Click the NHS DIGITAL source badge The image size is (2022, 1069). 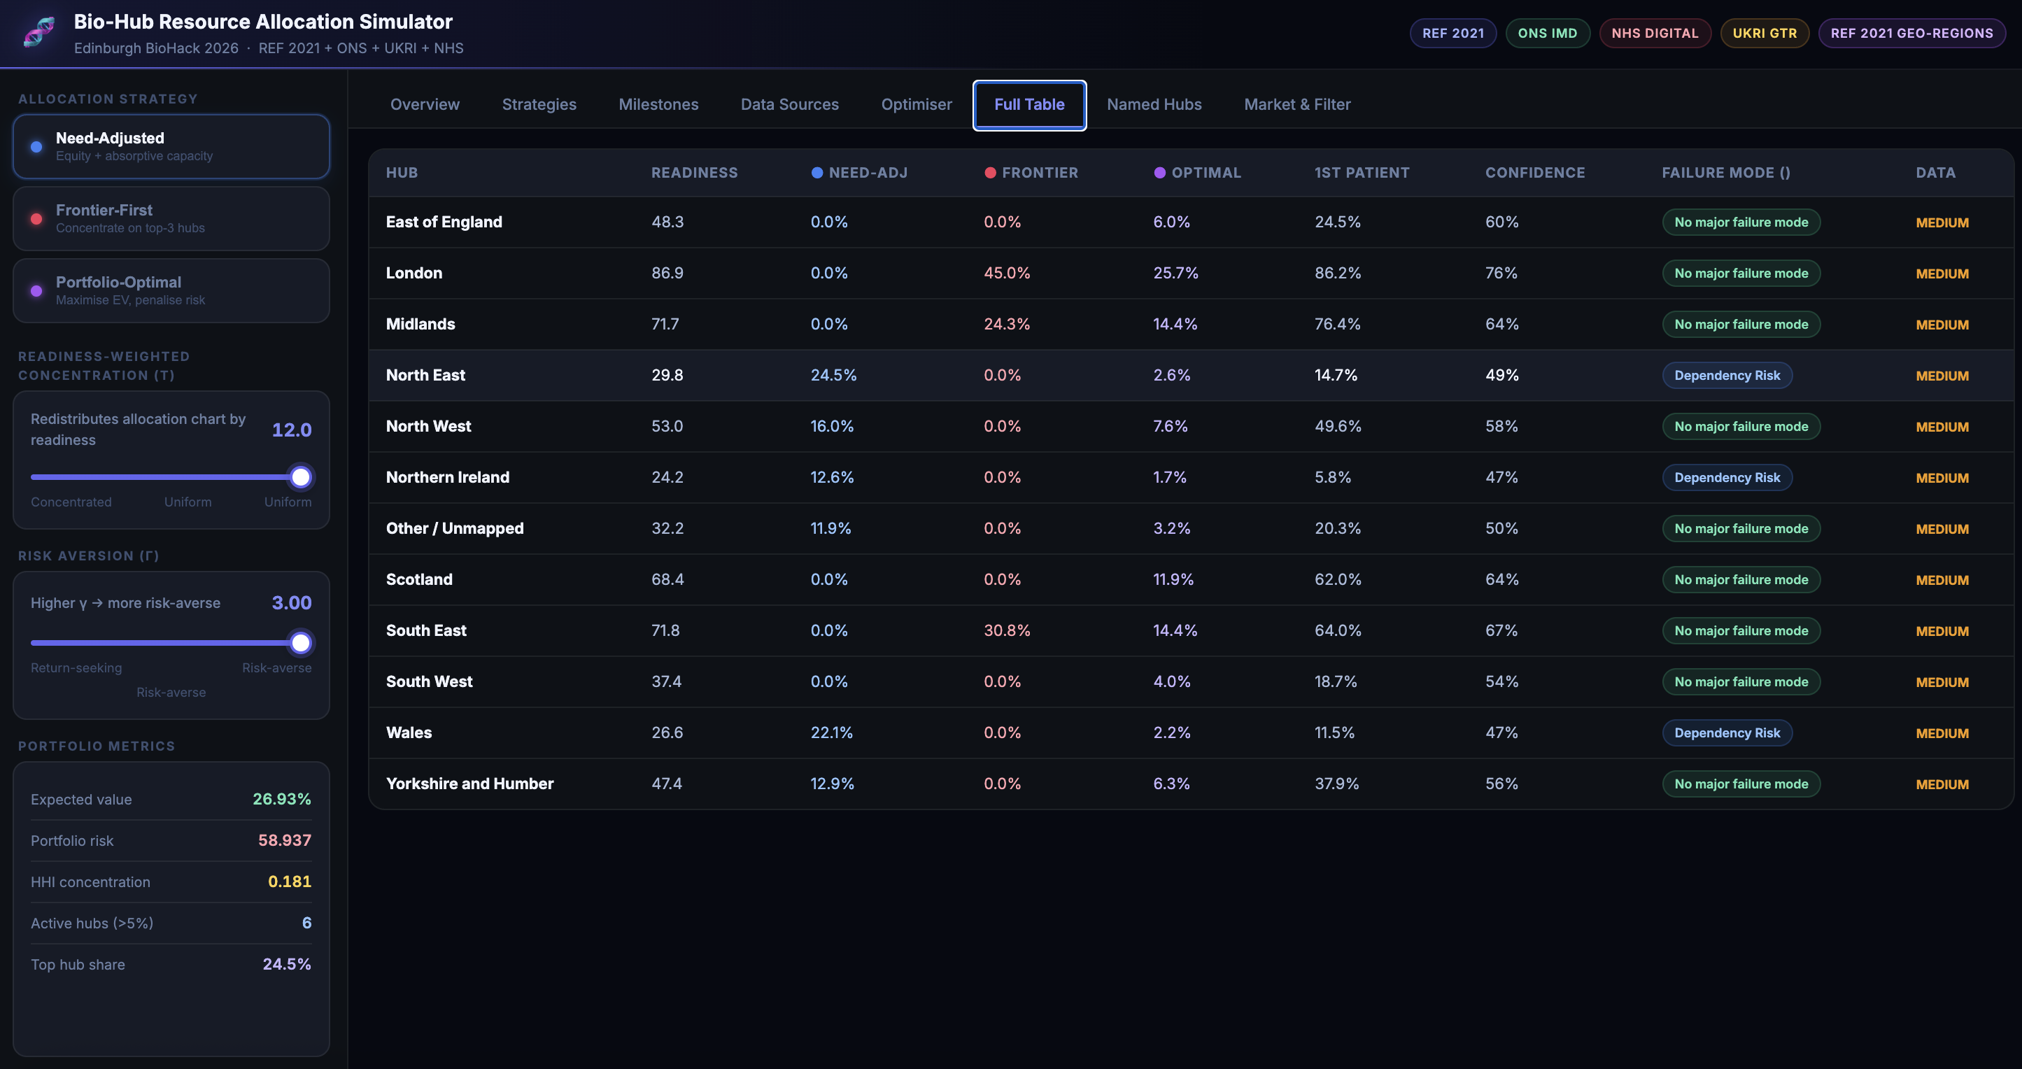click(x=1654, y=33)
